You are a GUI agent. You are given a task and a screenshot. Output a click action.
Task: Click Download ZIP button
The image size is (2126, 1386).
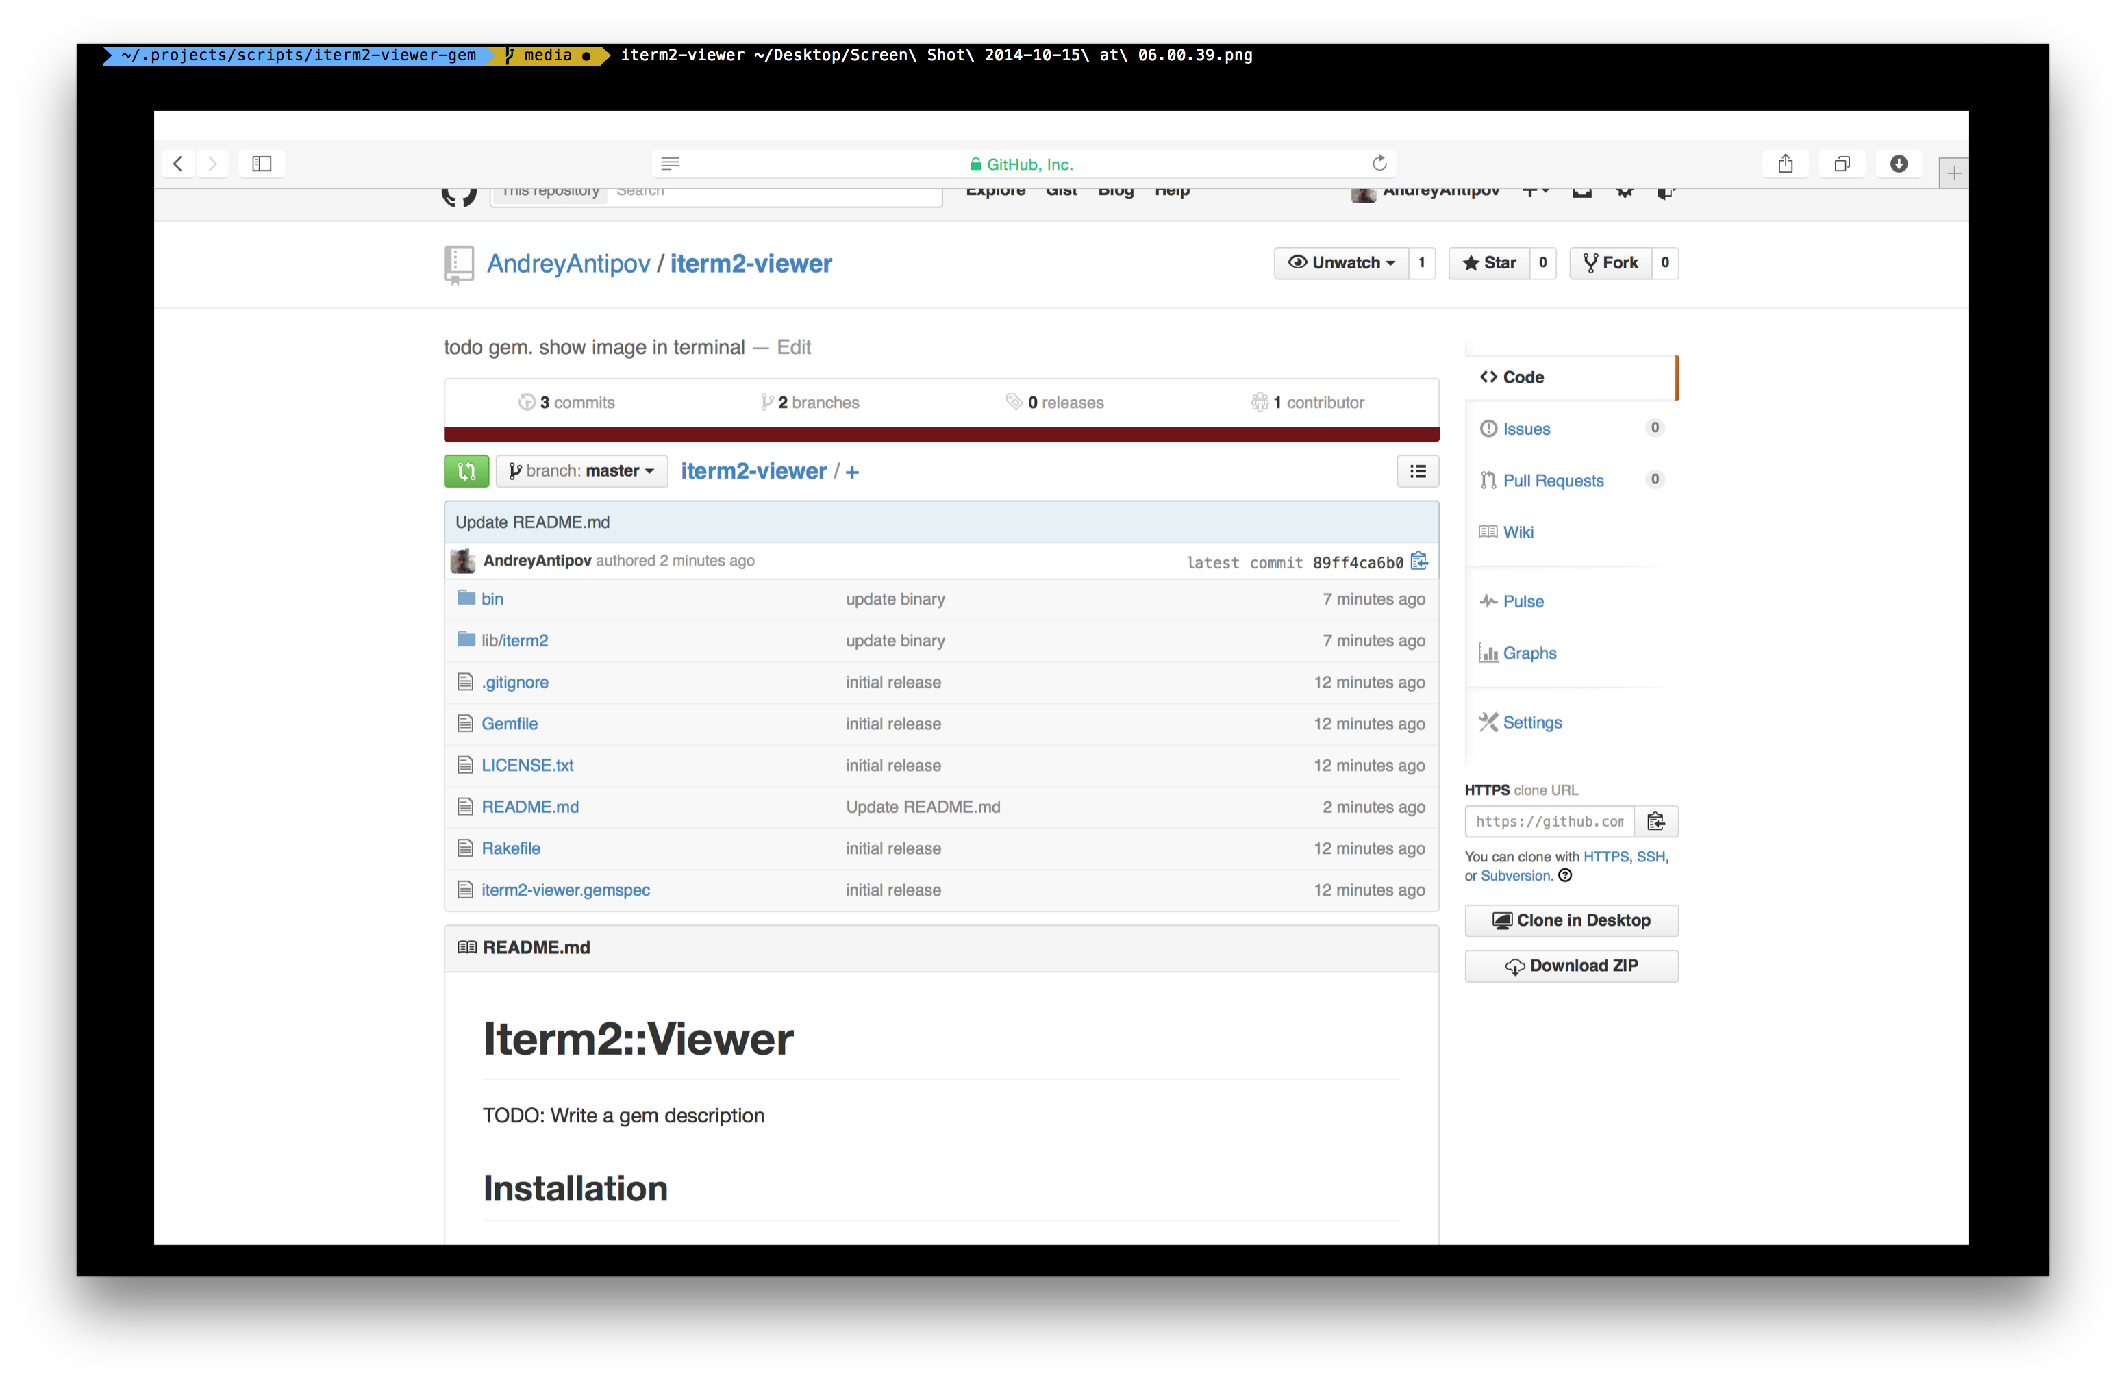(1571, 966)
